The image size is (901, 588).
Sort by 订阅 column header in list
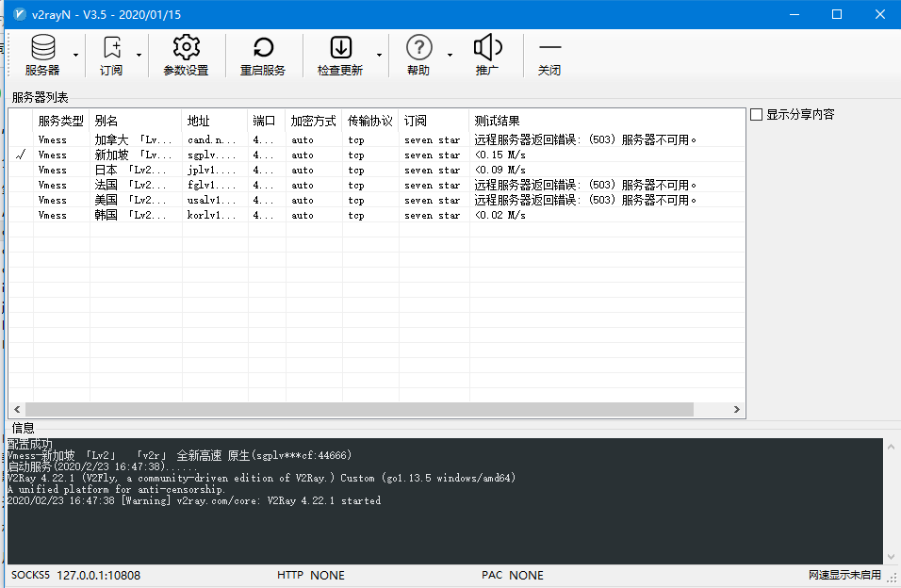tap(434, 121)
